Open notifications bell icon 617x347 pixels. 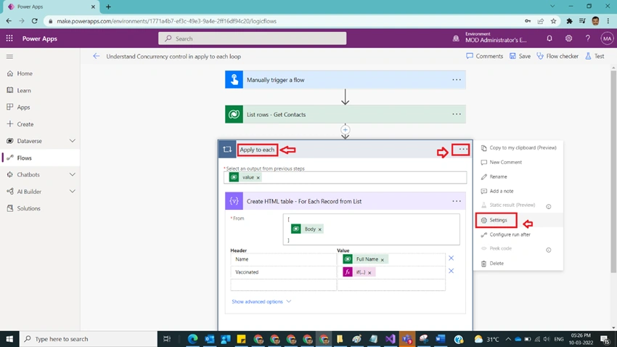(549, 38)
